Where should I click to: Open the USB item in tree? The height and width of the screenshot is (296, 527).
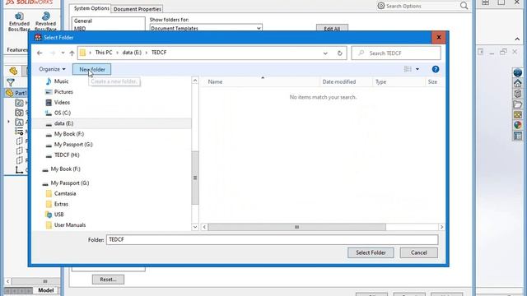[x=58, y=215]
